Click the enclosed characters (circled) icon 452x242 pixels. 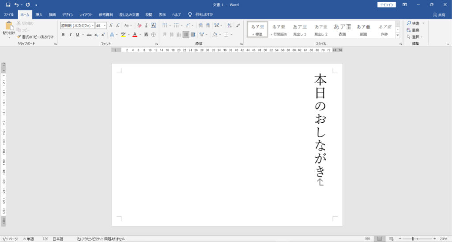[x=153, y=34]
